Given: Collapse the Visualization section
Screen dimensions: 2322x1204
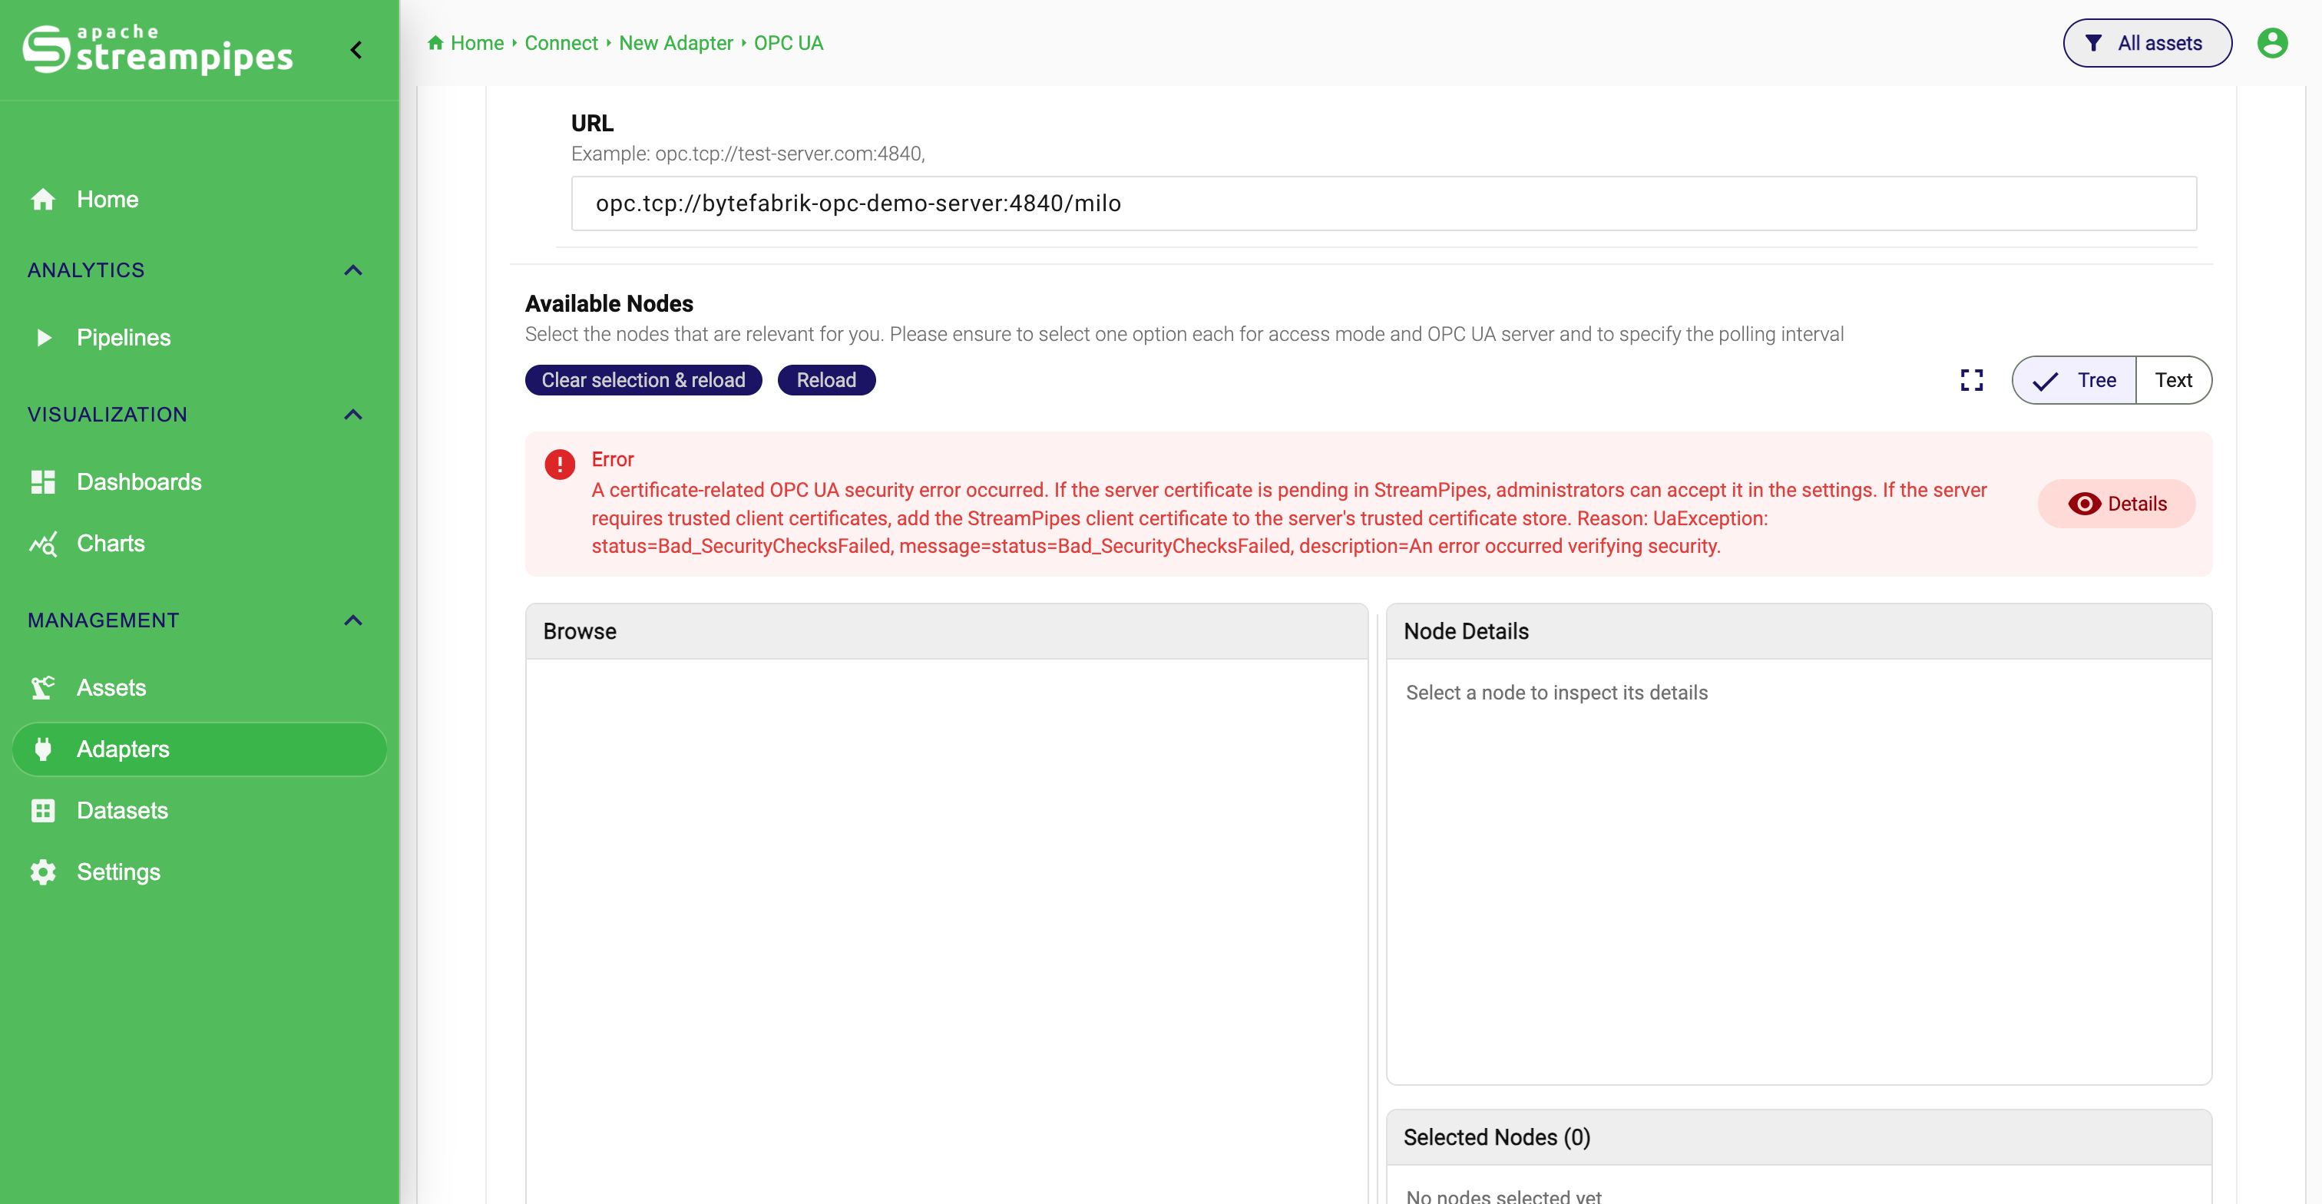Looking at the screenshot, I should [x=353, y=415].
